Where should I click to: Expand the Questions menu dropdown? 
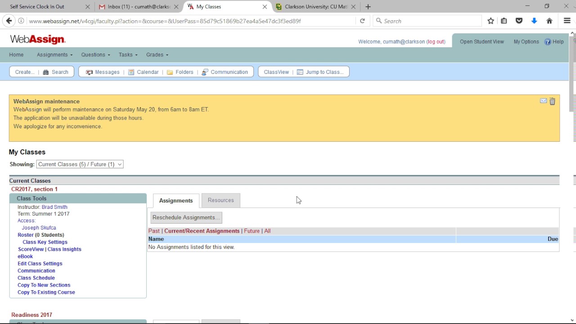click(95, 54)
